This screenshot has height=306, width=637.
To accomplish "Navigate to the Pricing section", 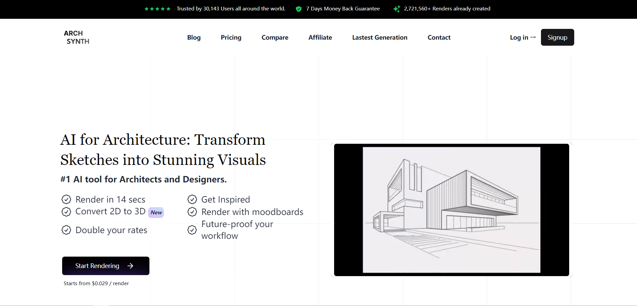I will (231, 37).
